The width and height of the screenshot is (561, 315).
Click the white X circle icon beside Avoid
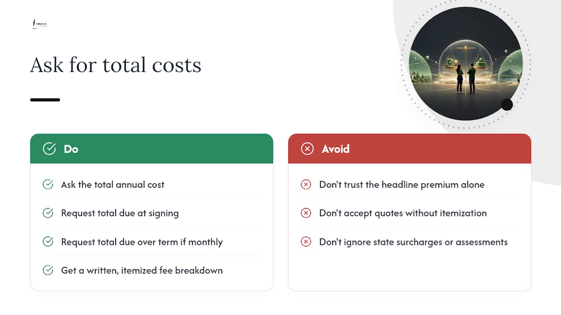(x=307, y=149)
